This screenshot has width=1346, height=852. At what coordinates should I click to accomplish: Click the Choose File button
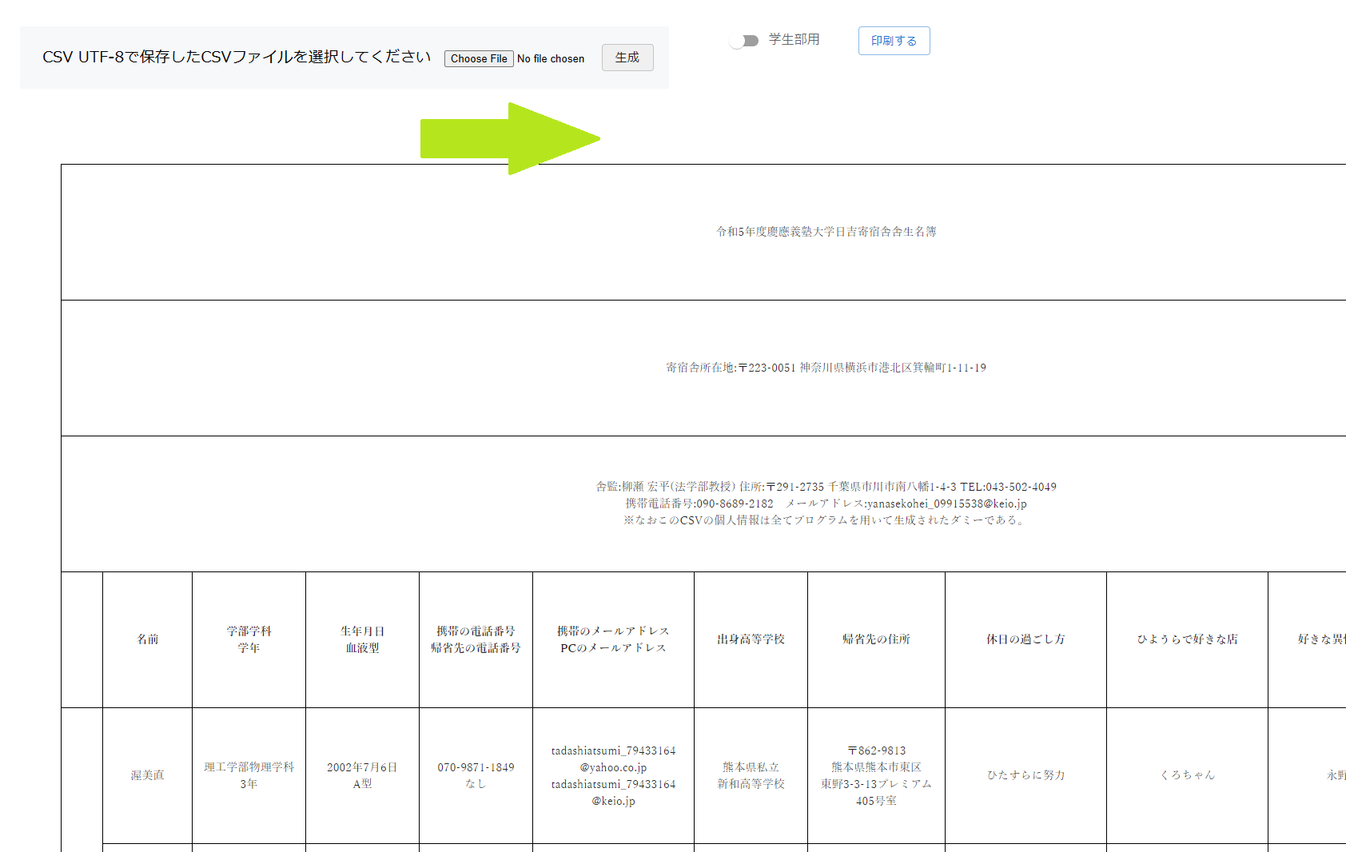(x=479, y=58)
